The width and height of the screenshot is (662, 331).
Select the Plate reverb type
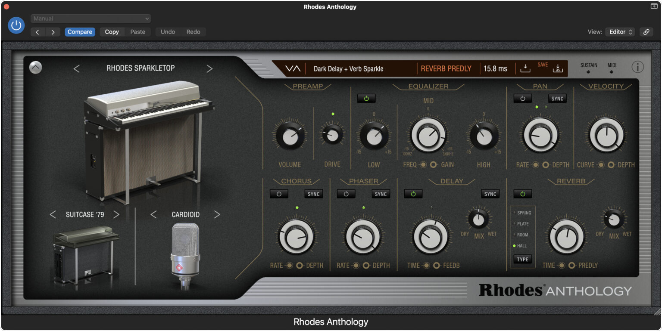(x=522, y=224)
